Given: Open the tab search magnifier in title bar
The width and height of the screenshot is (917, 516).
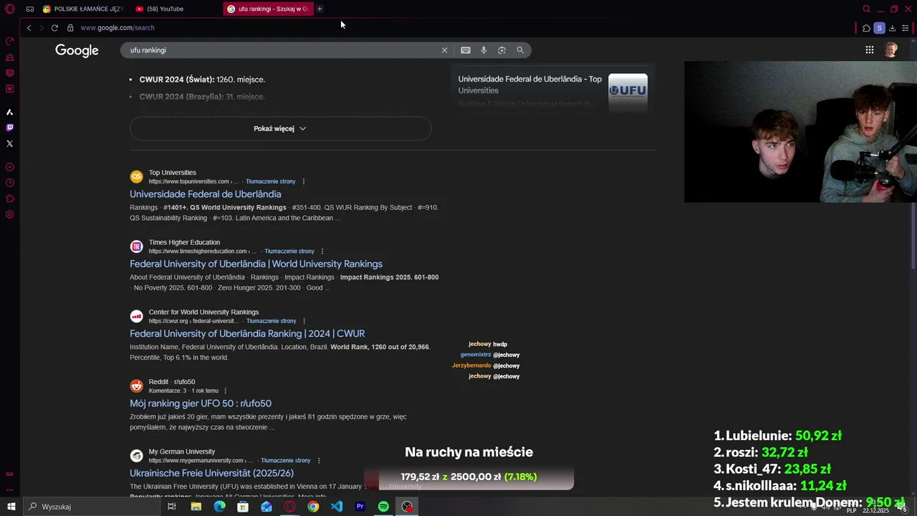Looking at the screenshot, I should [866, 9].
